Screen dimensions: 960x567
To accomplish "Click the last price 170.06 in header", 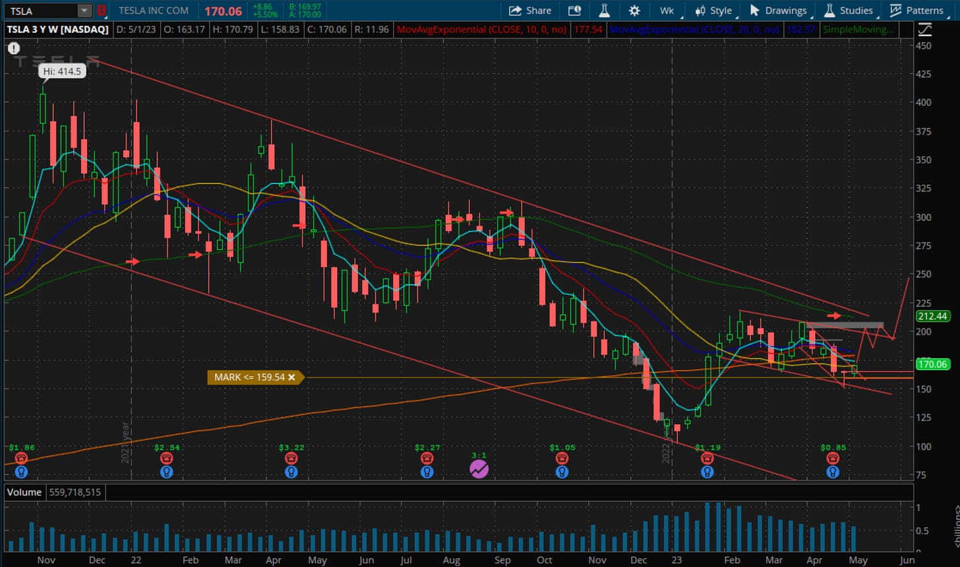I will pyautogui.click(x=223, y=11).
